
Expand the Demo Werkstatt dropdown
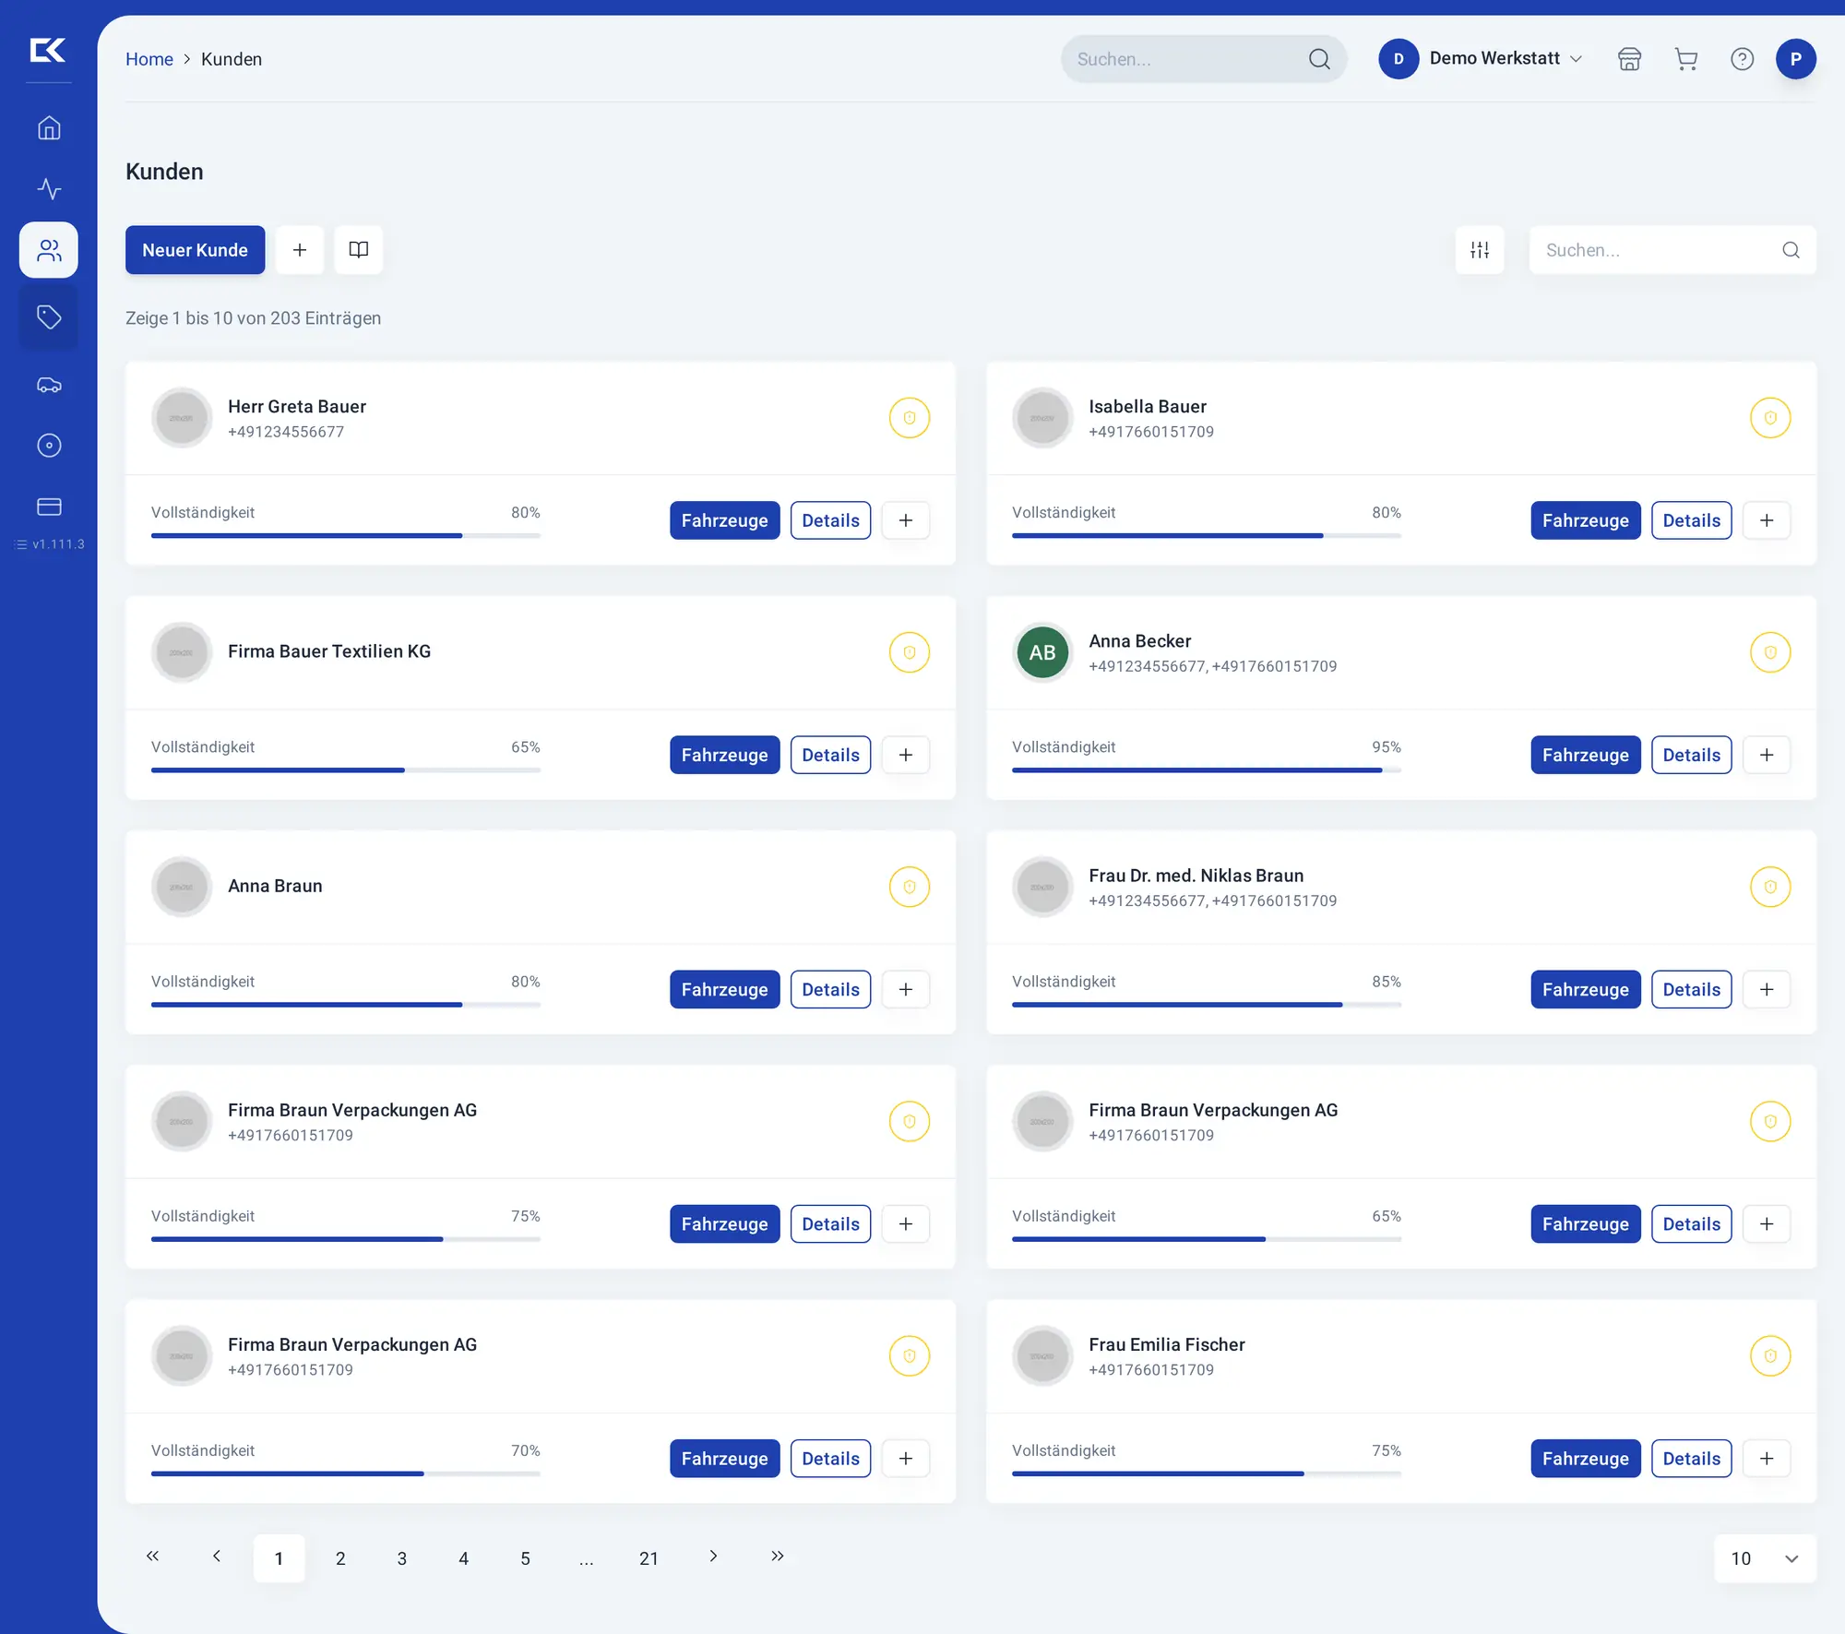(x=1482, y=59)
